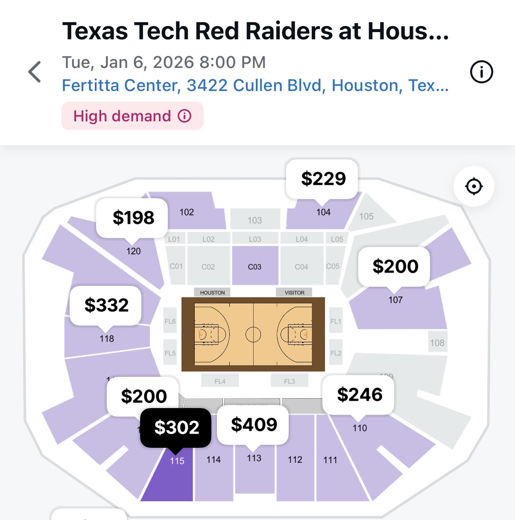This screenshot has width=515, height=520.
Task: Tap section 103 on the seat map
Action: click(255, 220)
